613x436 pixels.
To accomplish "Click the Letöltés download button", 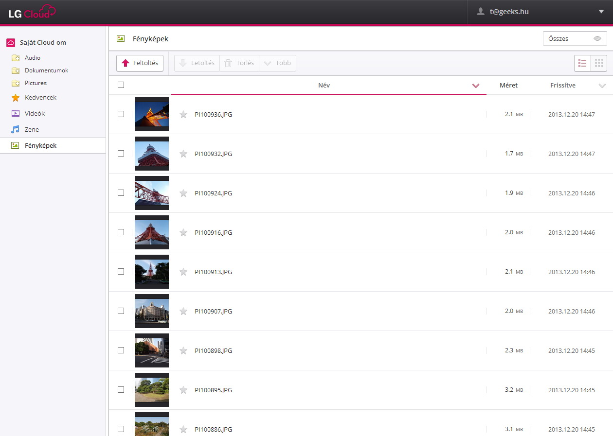I will [x=197, y=63].
